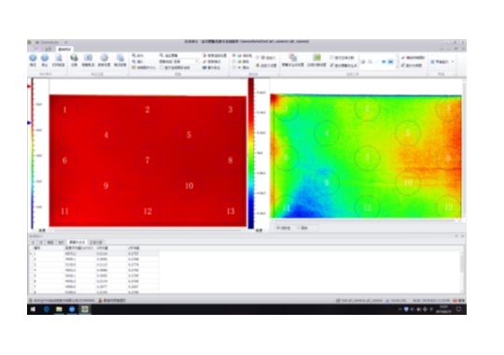The image size is (504, 355).
Task: Click the globe icon in the ribbon
Action: point(75,58)
